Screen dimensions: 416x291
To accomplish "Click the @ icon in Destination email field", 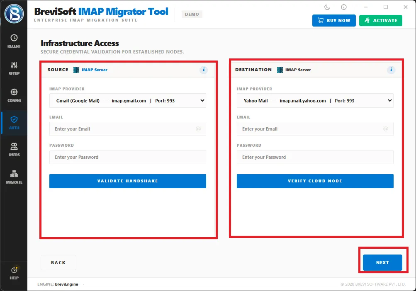I will pyautogui.click(x=386, y=129).
